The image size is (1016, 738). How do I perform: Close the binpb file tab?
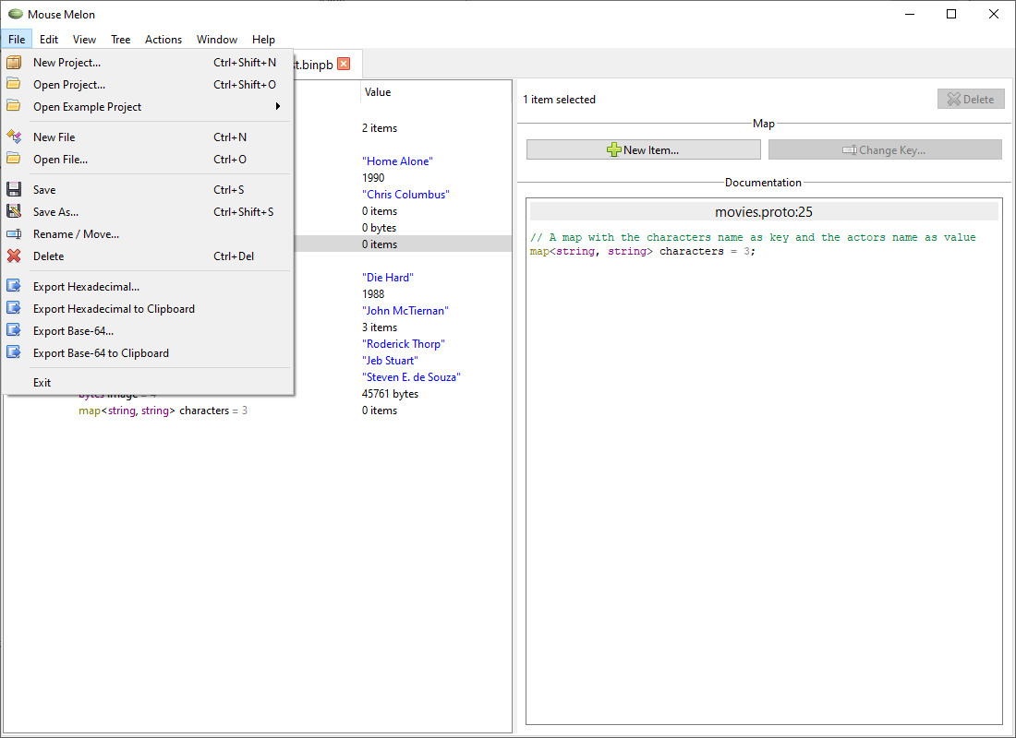coord(344,65)
